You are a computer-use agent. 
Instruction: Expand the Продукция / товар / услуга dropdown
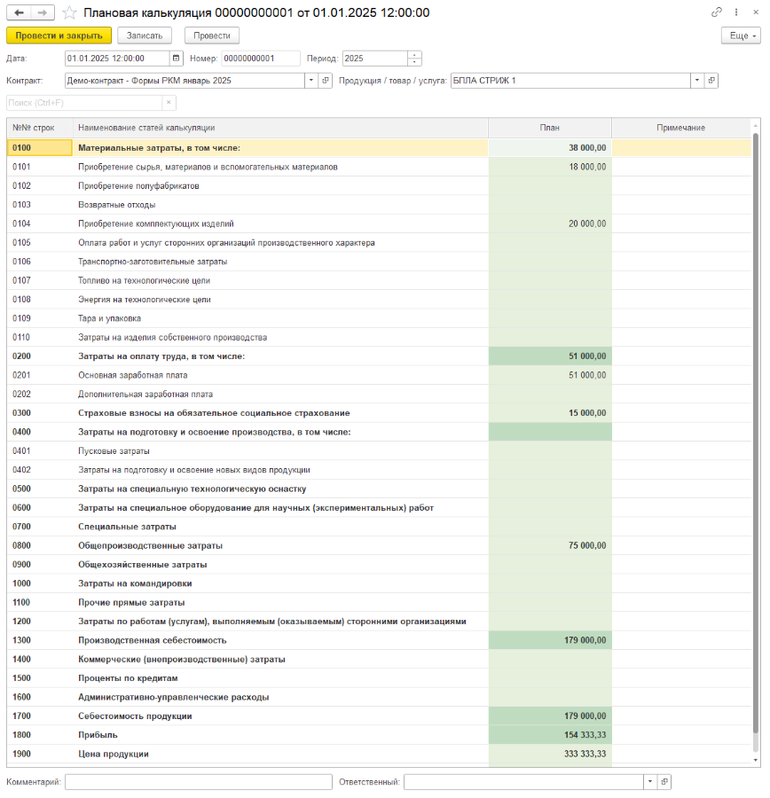697,81
